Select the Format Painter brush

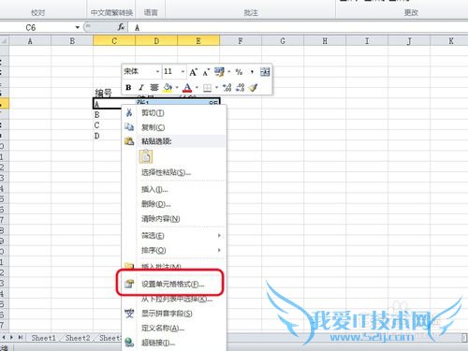point(253,88)
